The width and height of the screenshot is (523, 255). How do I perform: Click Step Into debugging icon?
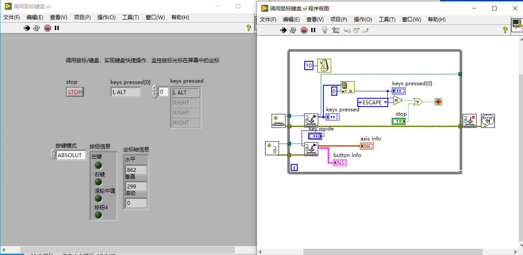(x=347, y=31)
